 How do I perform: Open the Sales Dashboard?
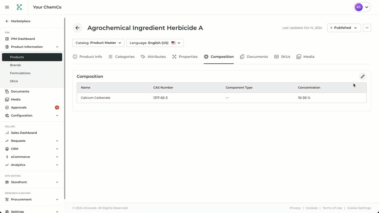[24, 133]
